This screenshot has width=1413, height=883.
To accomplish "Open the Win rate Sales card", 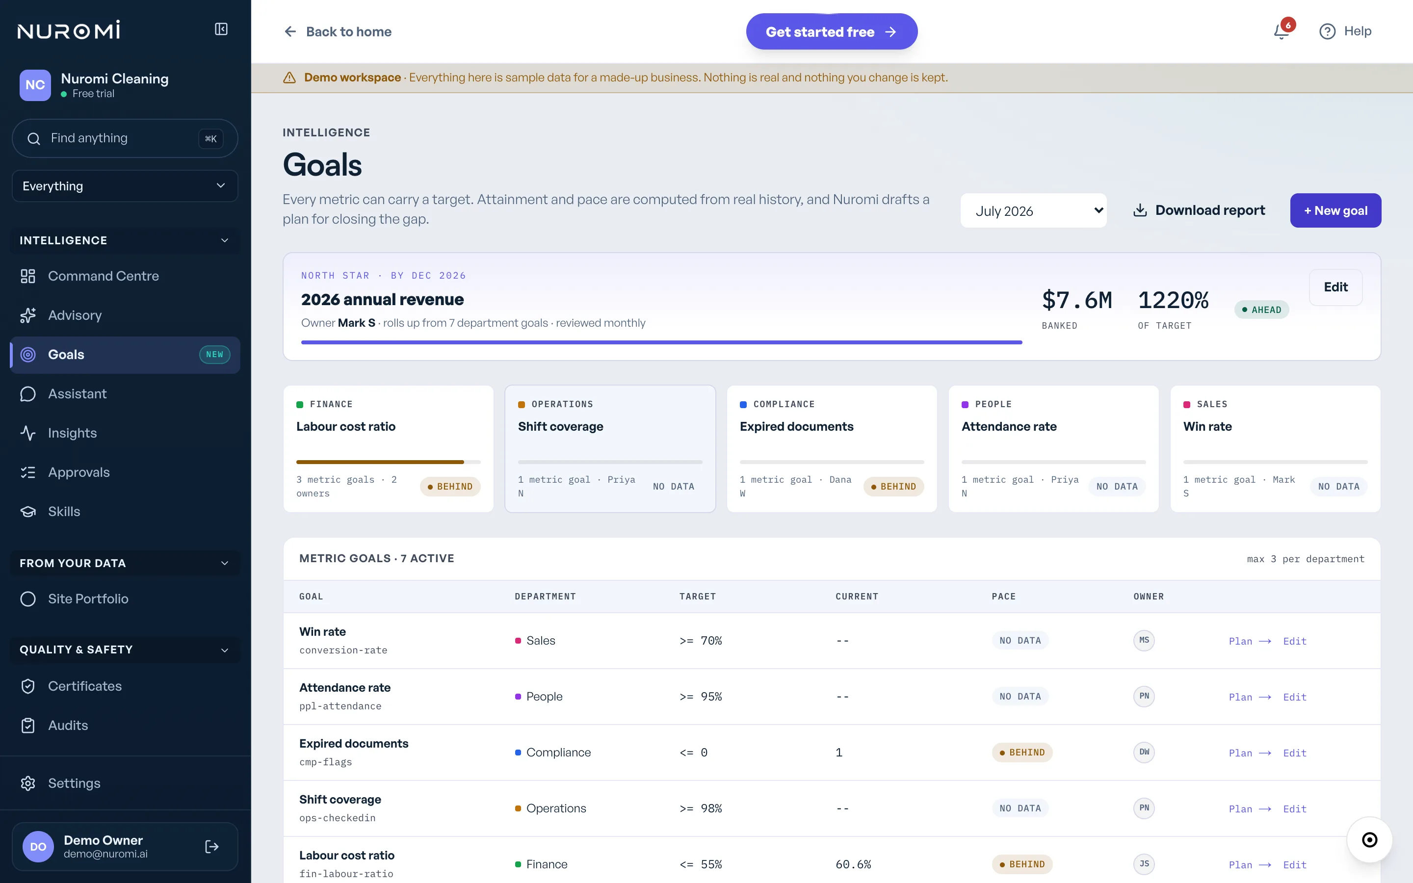I will pos(1275,448).
